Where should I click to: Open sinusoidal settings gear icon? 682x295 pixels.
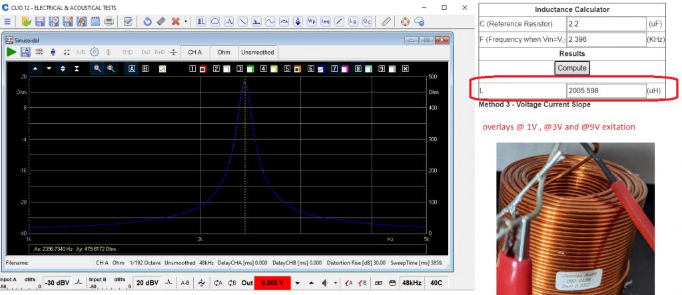click(95, 52)
